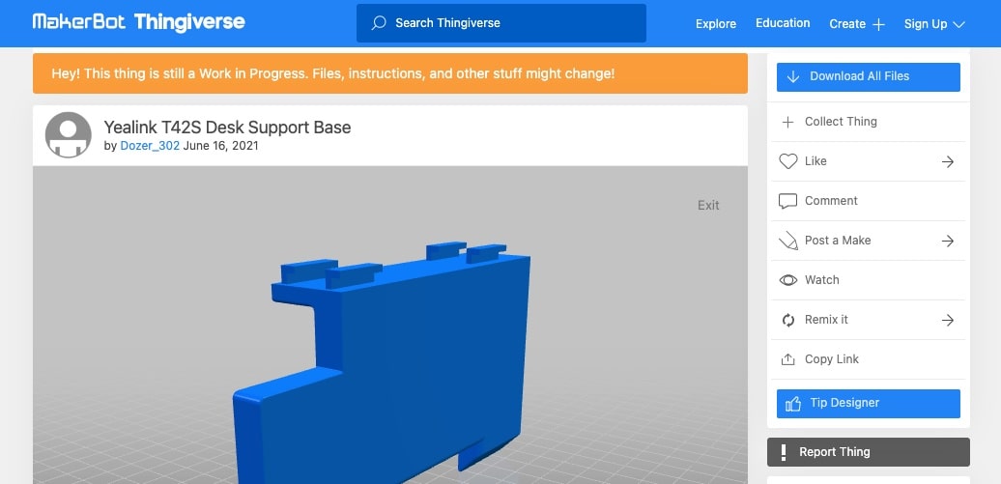Focus the Search Thingiverse input field
Viewport: 1001px width, 484px height.
tap(512, 22)
